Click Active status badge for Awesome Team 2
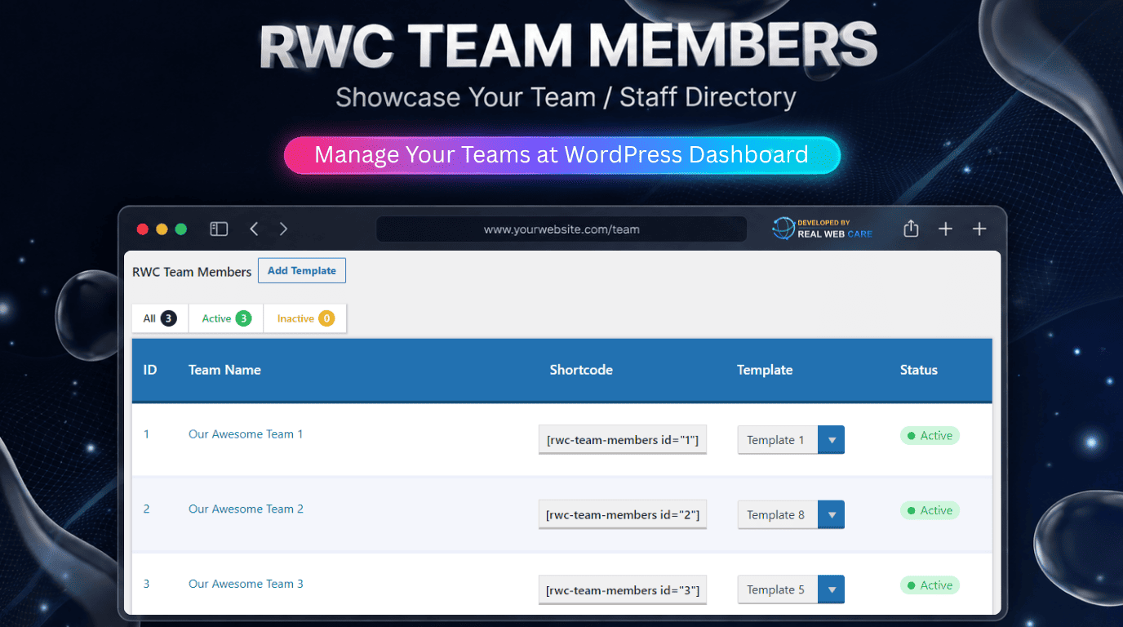This screenshot has height=627, width=1123. coord(930,511)
